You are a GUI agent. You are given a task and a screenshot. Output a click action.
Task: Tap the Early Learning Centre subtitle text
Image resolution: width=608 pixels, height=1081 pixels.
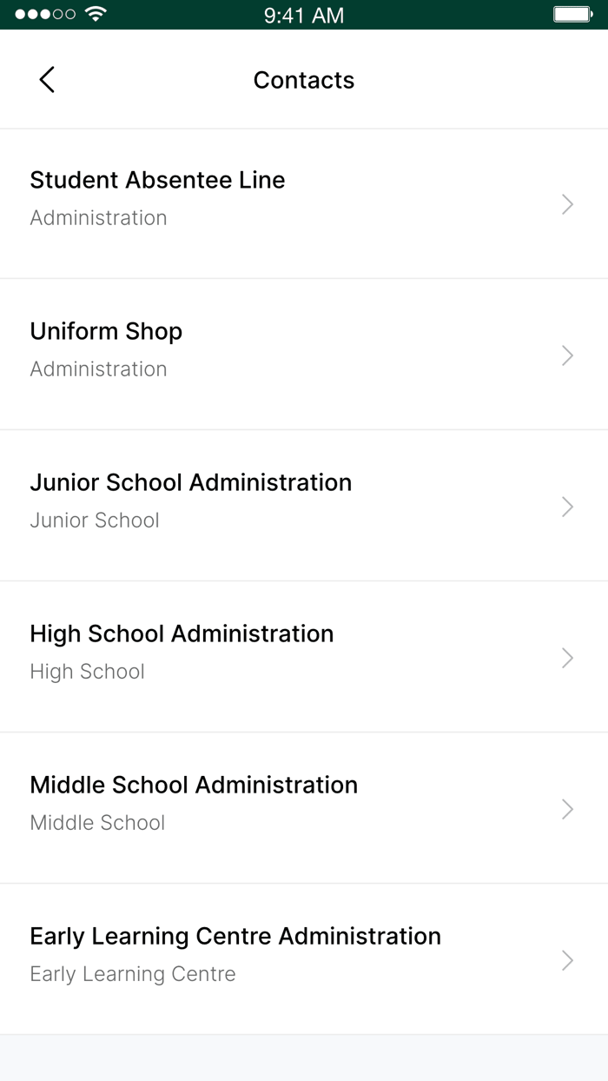(133, 974)
